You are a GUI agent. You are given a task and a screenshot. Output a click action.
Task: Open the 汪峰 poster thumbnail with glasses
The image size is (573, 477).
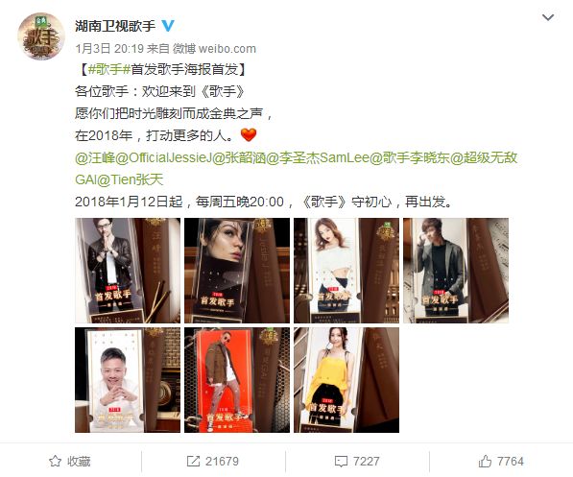coord(128,271)
